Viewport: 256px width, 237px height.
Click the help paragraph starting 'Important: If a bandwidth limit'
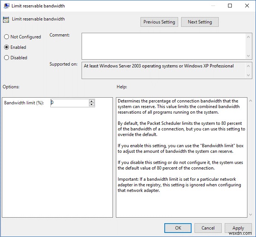coord(179,185)
